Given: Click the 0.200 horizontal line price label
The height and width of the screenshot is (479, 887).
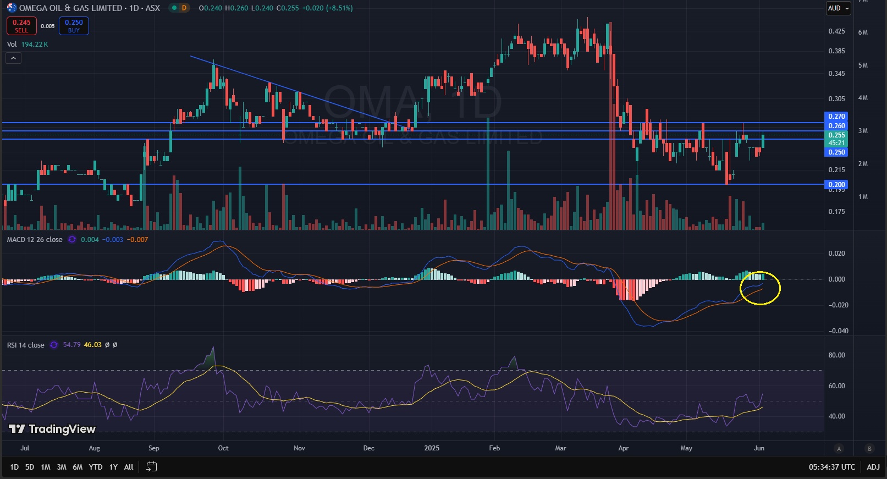Looking at the screenshot, I should coord(836,185).
